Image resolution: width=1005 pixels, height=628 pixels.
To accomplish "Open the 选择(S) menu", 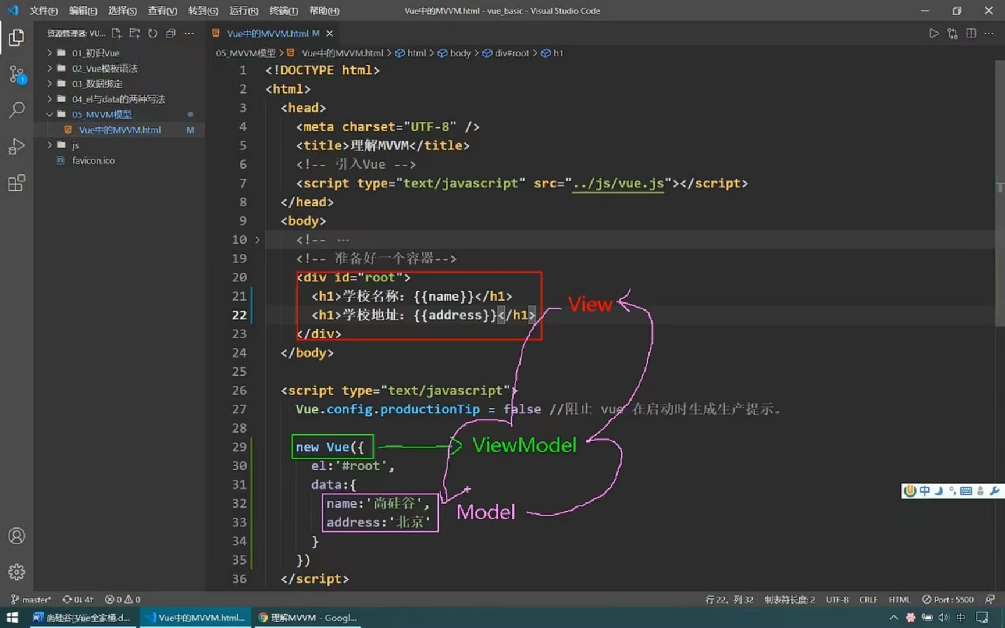I will (122, 10).
